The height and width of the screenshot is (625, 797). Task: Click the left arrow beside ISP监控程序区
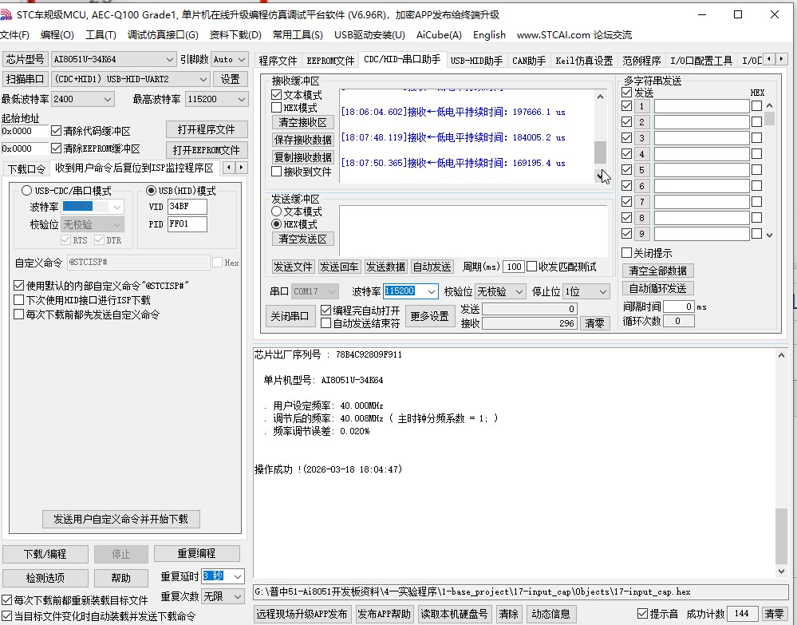[x=229, y=168]
